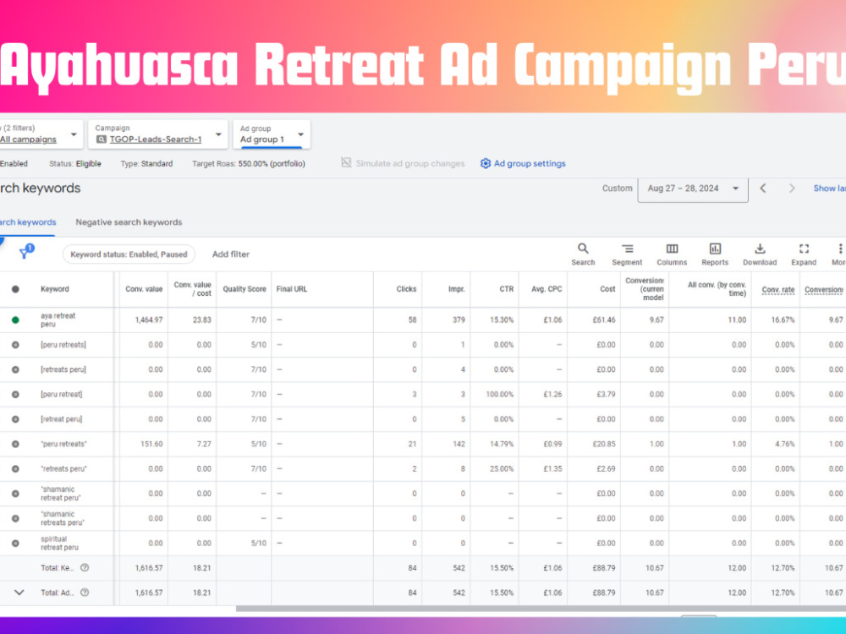The image size is (846, 634).
Task: Sort by the Keyword column header
Action: tap(54, 289)
